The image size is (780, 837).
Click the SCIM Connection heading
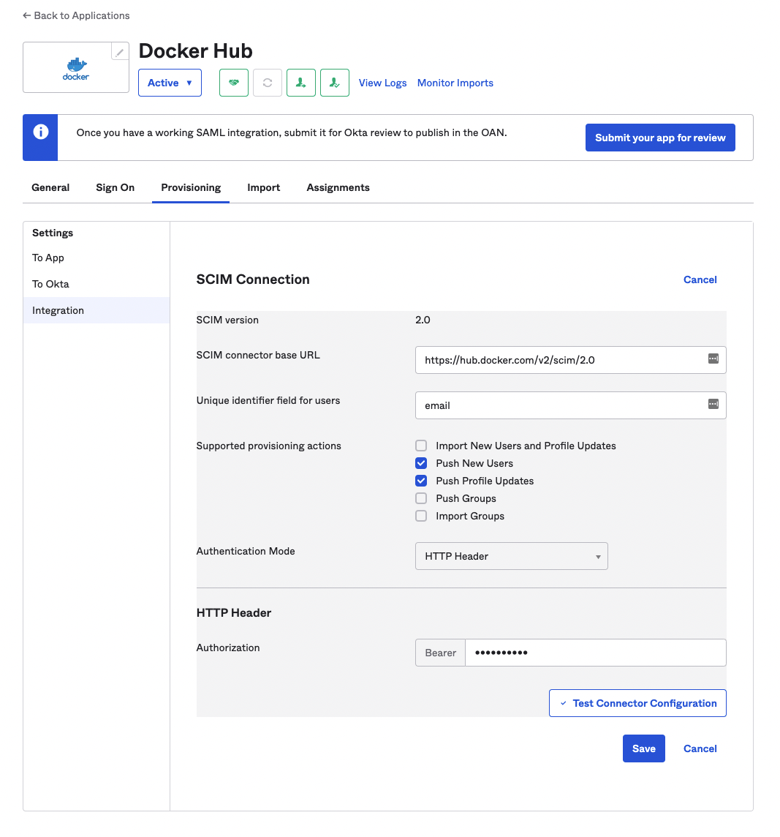[253, 279]
